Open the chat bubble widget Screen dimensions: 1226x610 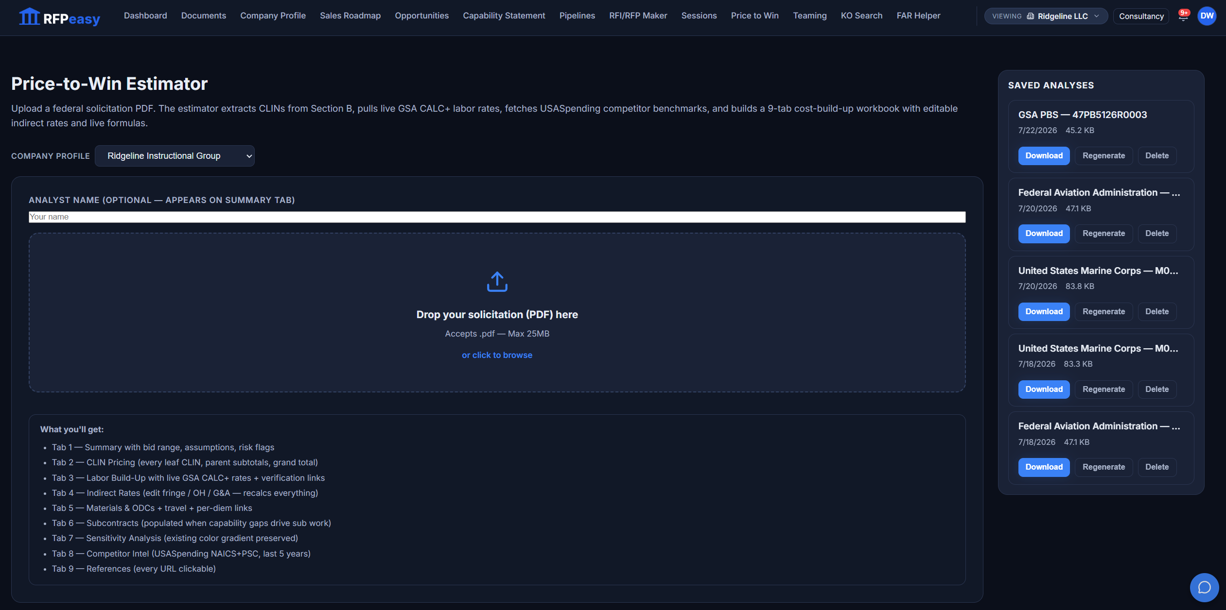click(x=1204, y=587)
